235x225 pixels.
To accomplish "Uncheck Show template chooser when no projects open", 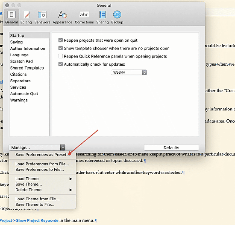I will pos(61,48).
